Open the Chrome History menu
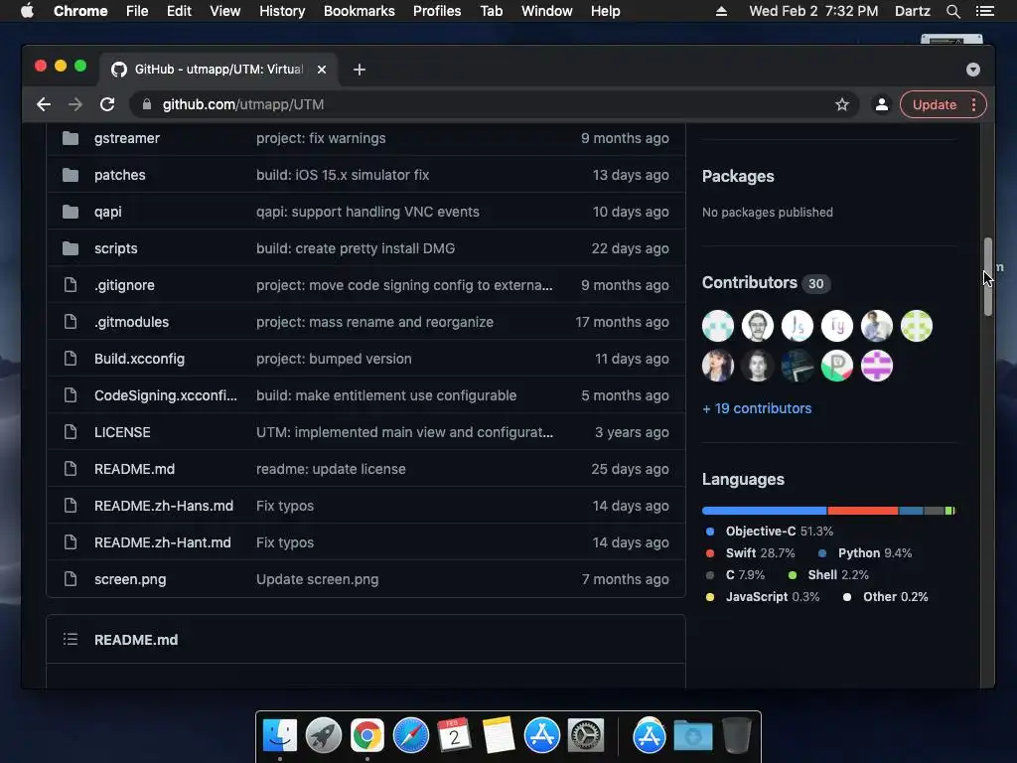Screen dimensions: 1017x763 [x=282, y=11]
